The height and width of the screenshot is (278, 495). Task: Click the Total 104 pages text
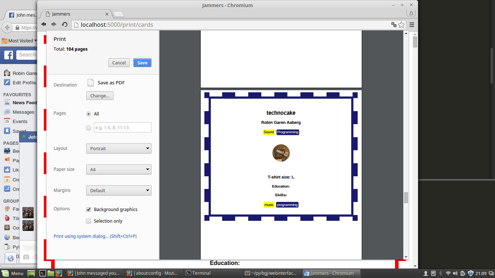coord(71,49)
